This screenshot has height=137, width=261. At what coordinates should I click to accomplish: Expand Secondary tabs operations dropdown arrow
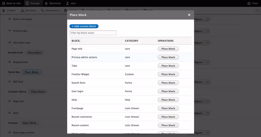(208, 43)
